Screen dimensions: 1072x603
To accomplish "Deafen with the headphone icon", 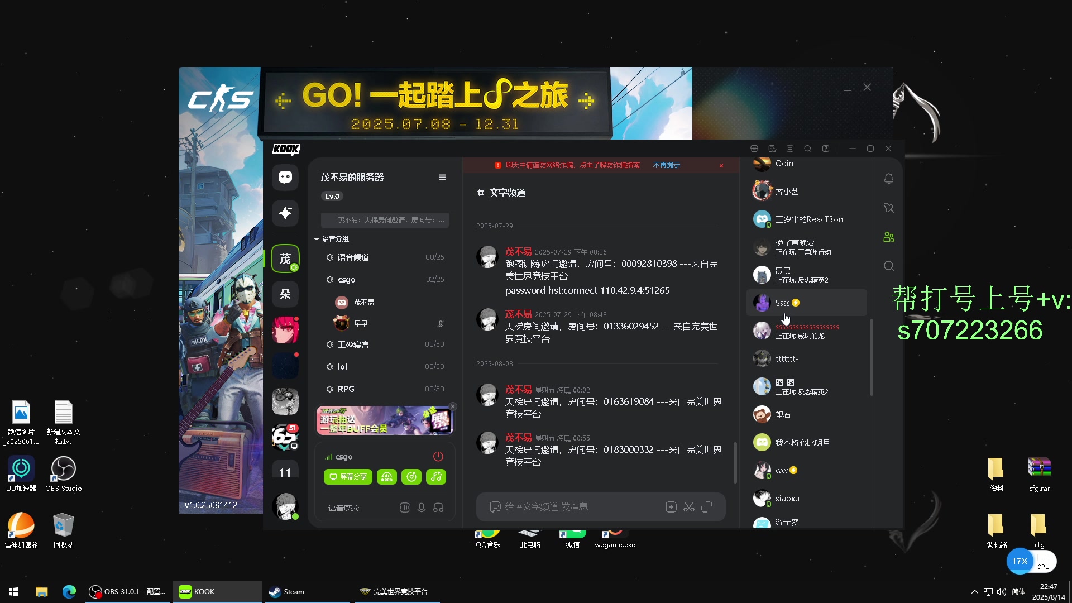I will pos(438,508).
